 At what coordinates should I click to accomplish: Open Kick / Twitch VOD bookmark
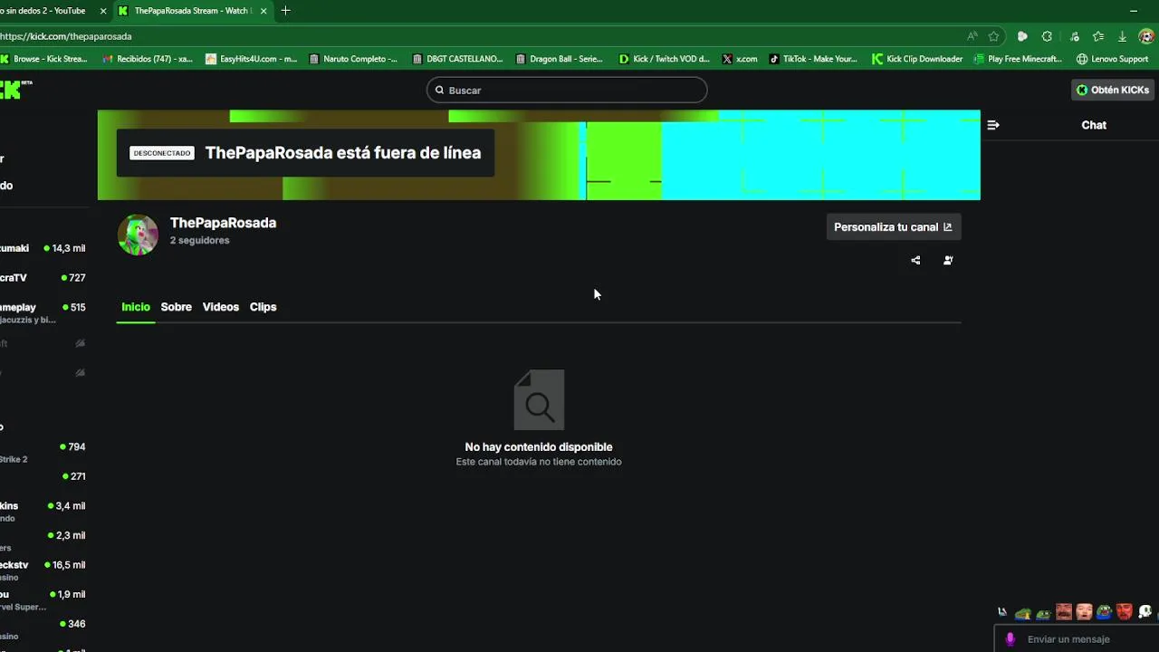click(665, 59)
